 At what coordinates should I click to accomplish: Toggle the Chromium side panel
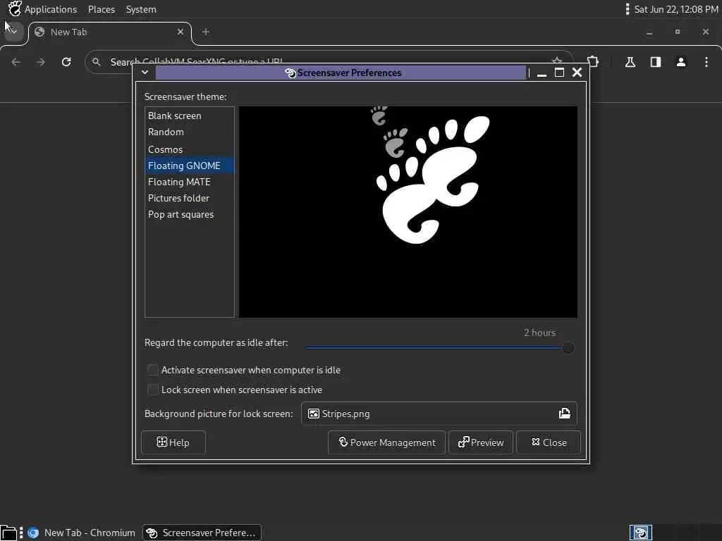tap(656, 62)
